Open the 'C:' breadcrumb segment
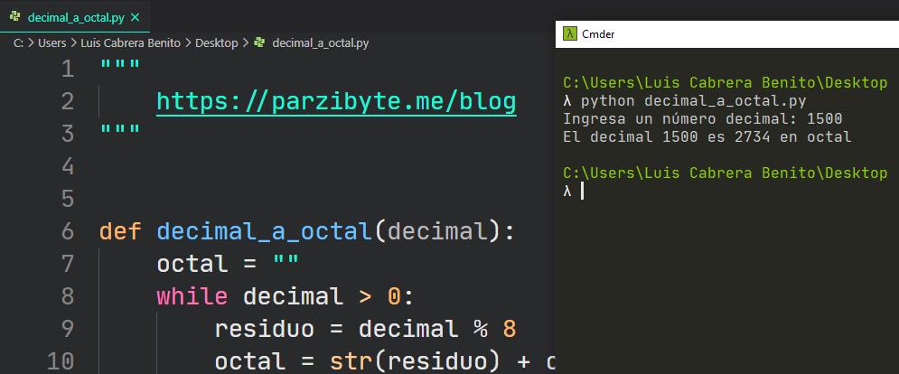Viewport: 899px width, 374px height. (18, 42)
